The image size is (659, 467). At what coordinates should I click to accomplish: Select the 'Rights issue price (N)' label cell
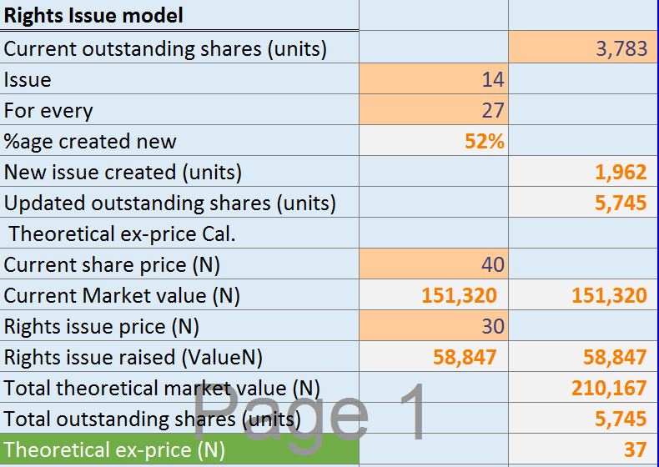pos(179,326)
